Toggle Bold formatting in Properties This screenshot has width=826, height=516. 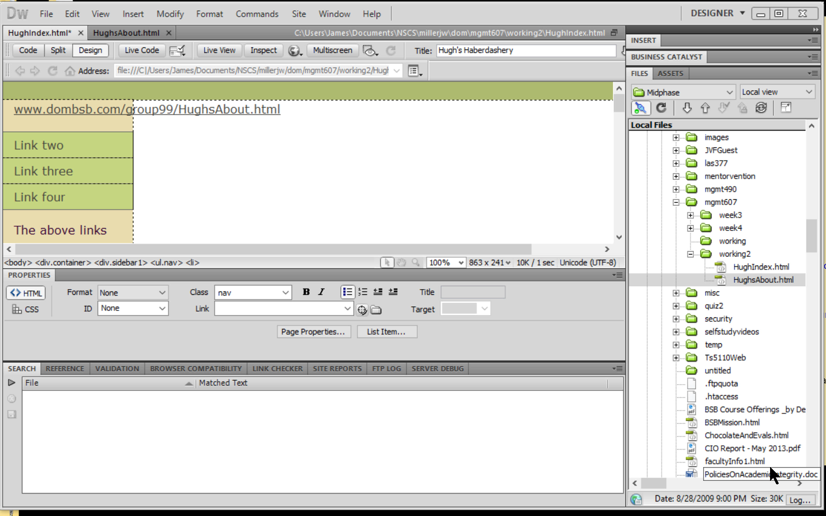click(306, 292)
